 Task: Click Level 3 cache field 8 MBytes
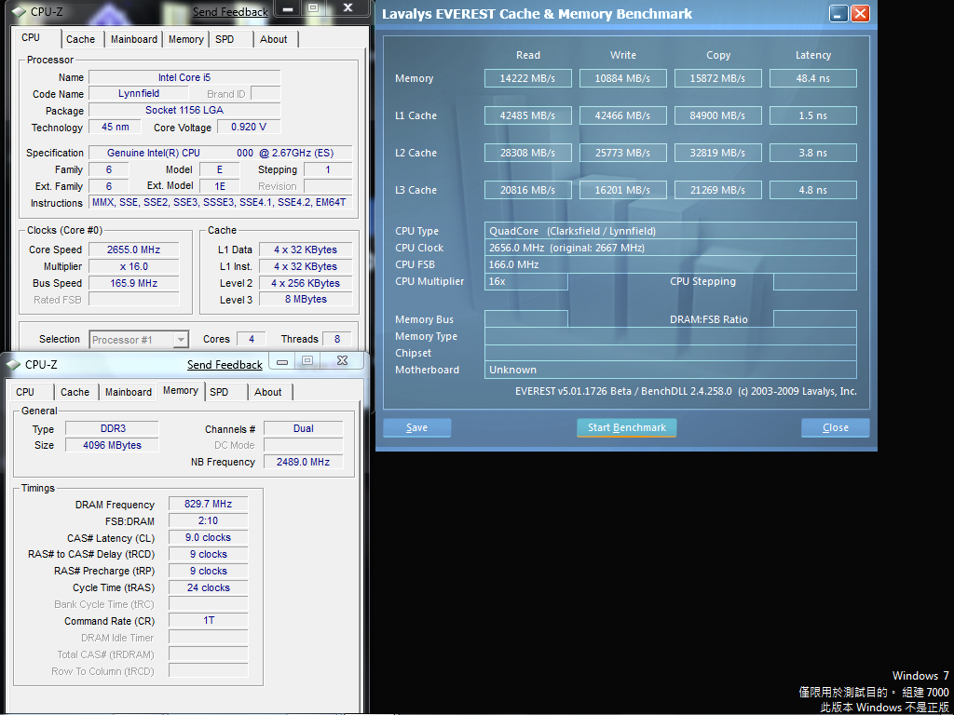[306, 299]
